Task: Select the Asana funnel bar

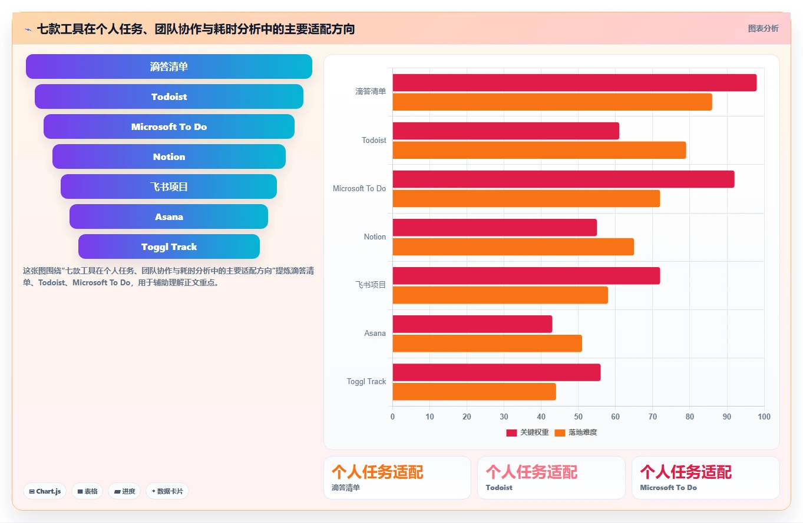Action: point(169,216)
